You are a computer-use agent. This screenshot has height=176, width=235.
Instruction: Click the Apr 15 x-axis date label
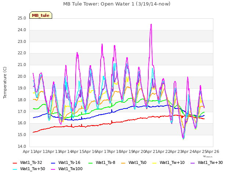78,151
